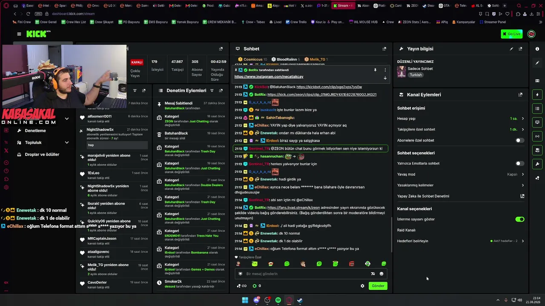
Task: Click the translate icon in chat input
Action: (373, 274)
